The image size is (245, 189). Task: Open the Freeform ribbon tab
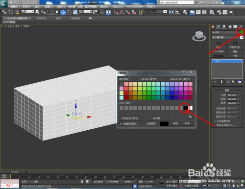point(42,18)
